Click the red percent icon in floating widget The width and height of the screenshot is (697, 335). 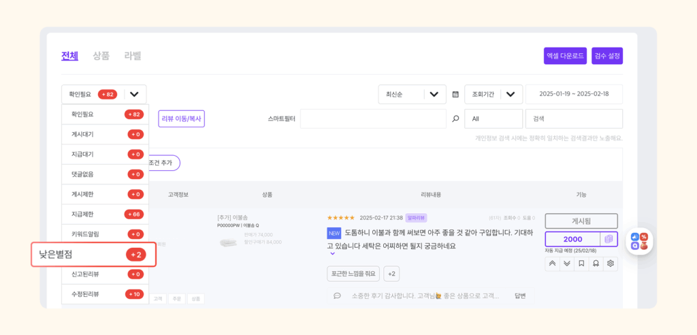pos(644,237)
